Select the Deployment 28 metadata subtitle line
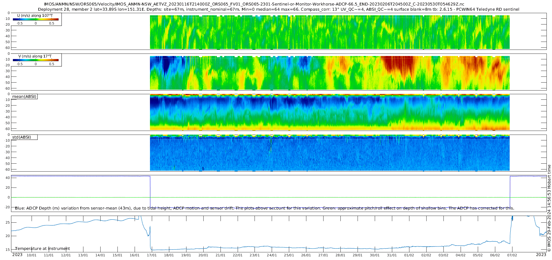The width and height of the screenshot is (552, 260). click(x=278, y=9)
